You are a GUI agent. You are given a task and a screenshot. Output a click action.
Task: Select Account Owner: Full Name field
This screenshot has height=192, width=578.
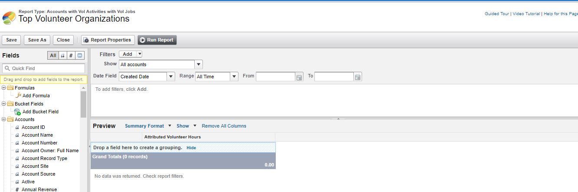(x=50, y=150)
